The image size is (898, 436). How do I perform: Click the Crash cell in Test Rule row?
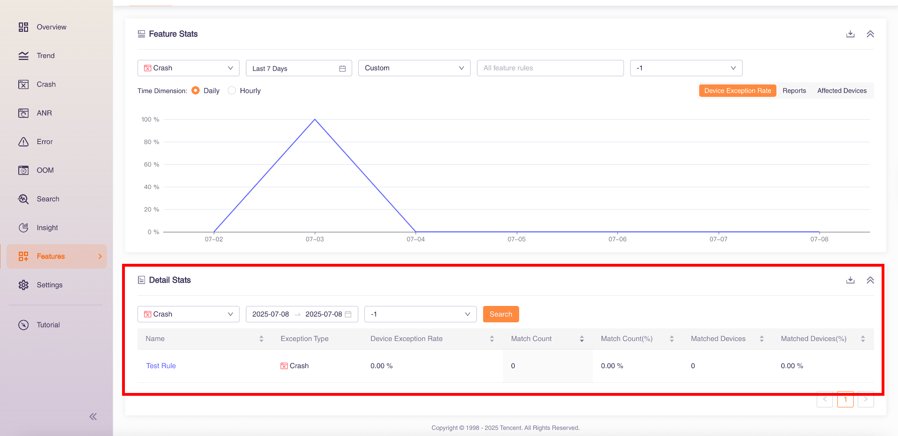295,366
